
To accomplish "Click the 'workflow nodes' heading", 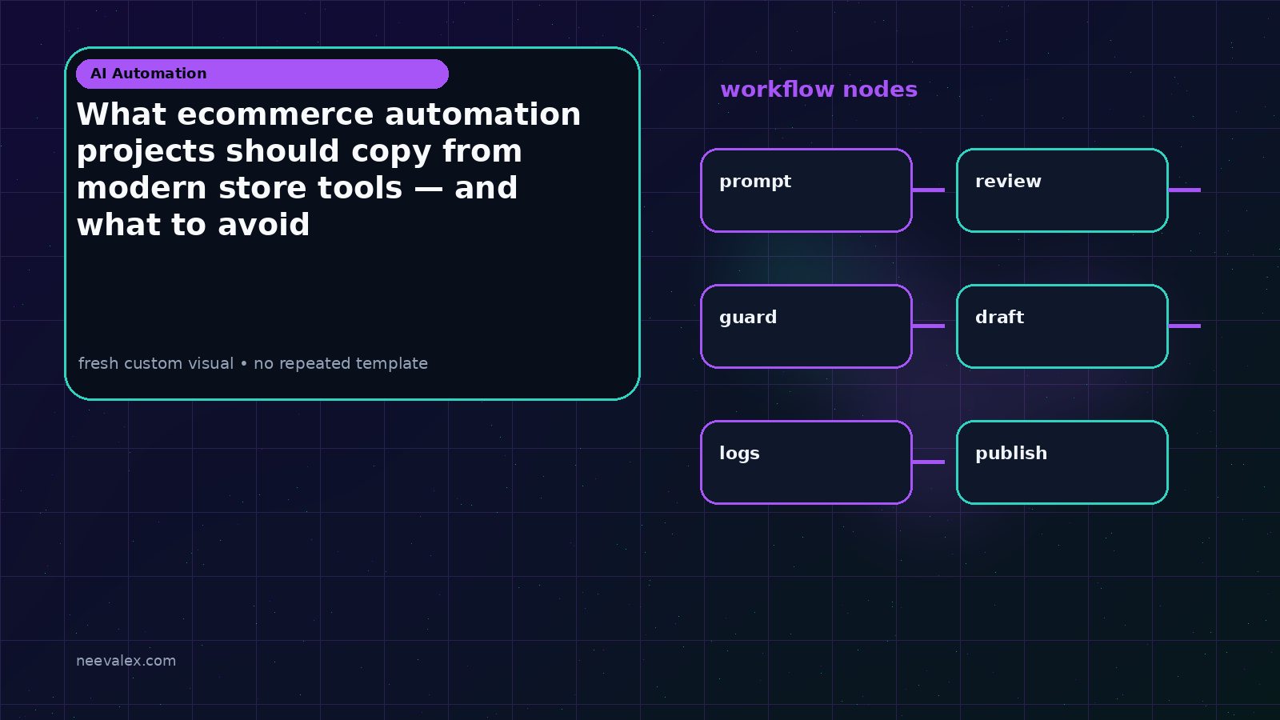I will (x=818, y=90).
